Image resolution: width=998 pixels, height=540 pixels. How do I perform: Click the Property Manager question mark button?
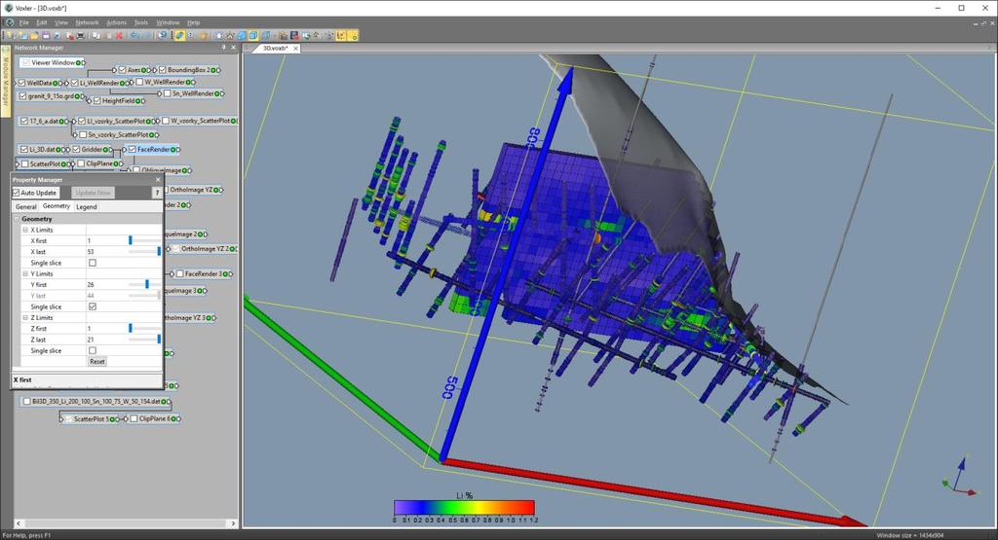coord(157,193)
